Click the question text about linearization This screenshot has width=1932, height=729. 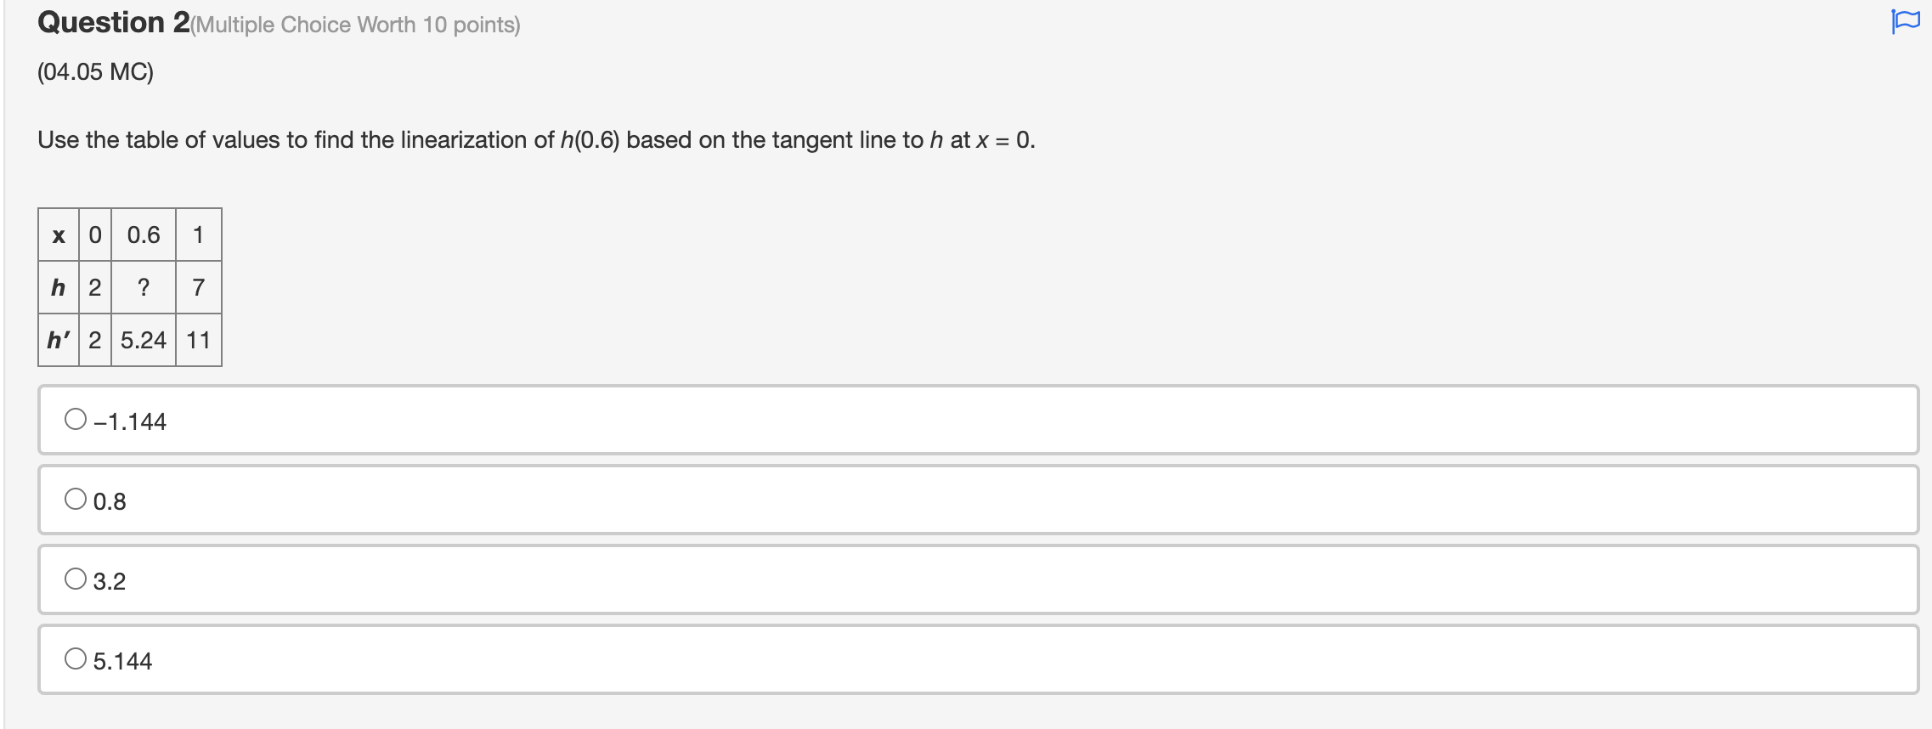point(535,139)
